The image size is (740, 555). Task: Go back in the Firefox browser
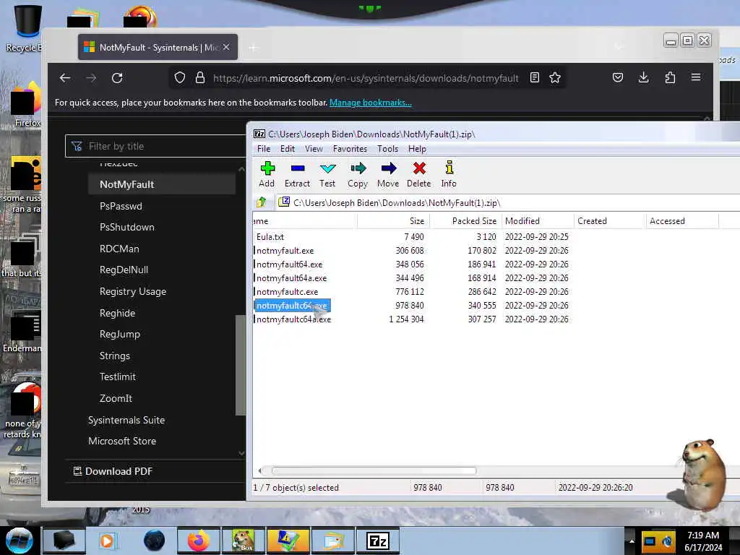65,78
